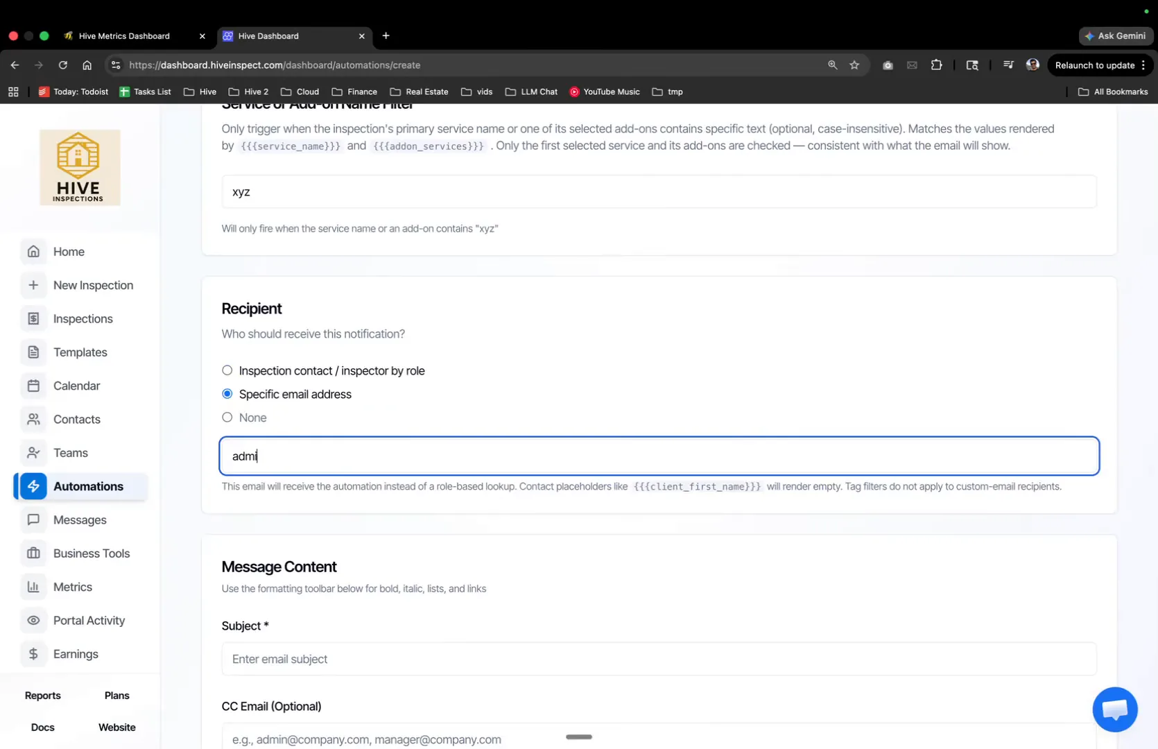This screenshot has width=1158, height=749.
Task: Click the Relaunch to update button
Action: click(x=1094, y=65)
